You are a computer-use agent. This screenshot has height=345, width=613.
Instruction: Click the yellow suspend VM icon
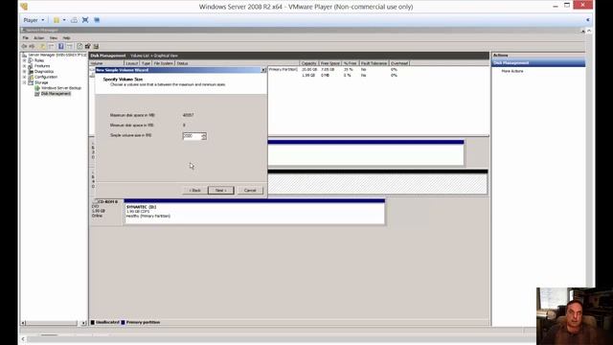(x=57, y=20)
